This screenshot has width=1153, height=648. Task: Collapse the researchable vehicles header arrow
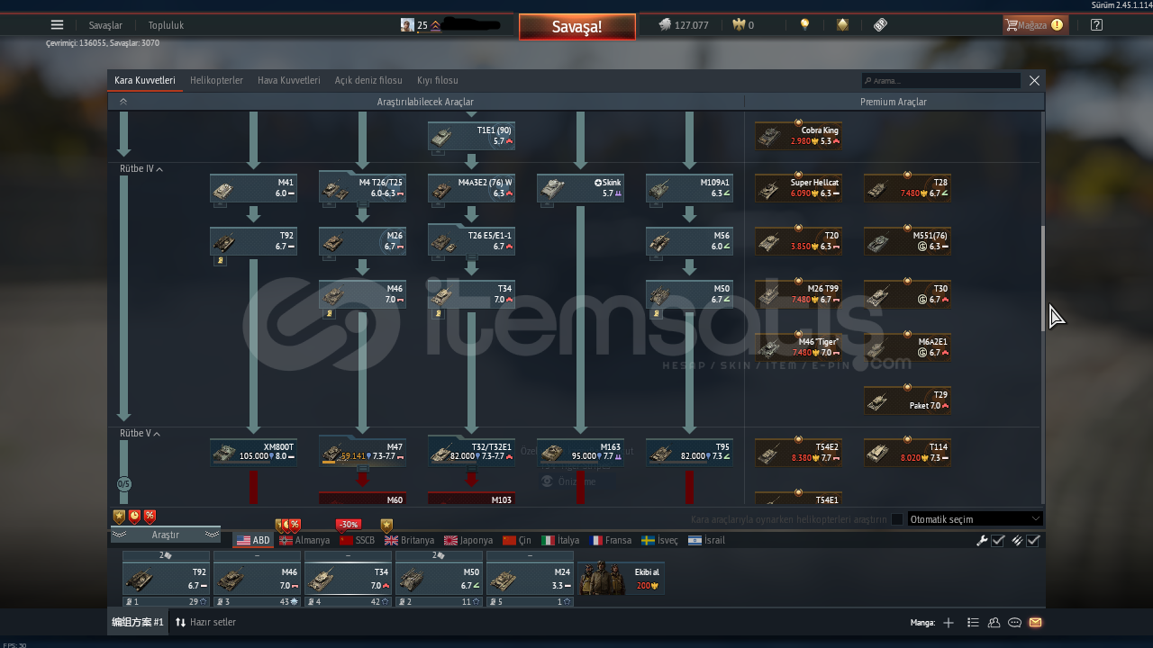click(123, 102)
